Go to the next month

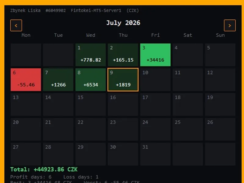click(x=230, y=25)
